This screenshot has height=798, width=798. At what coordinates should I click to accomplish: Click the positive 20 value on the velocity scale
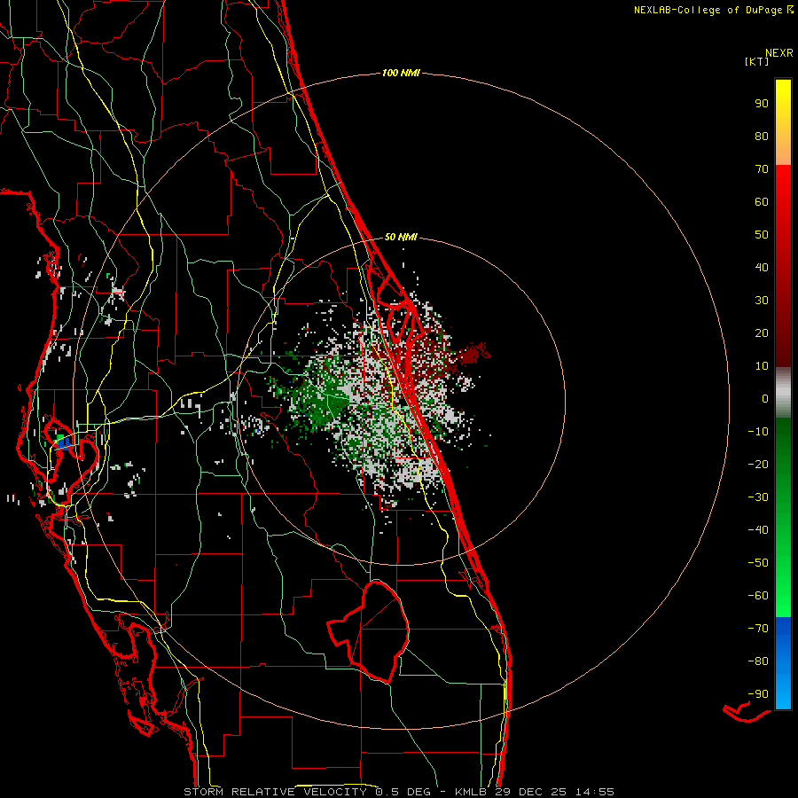point(762,333)
